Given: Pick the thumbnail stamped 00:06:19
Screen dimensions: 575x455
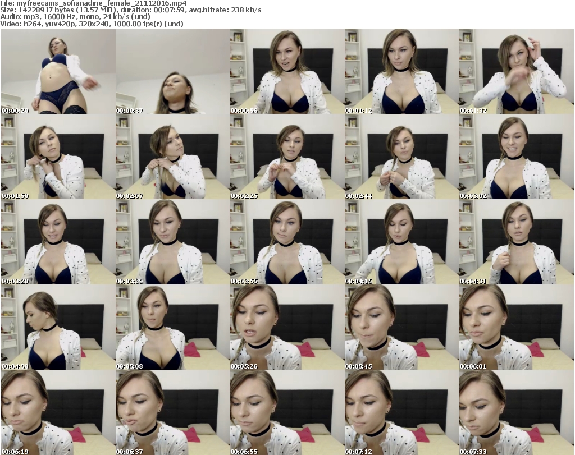Looking at the screenshot, I should (x=58, y=412).
